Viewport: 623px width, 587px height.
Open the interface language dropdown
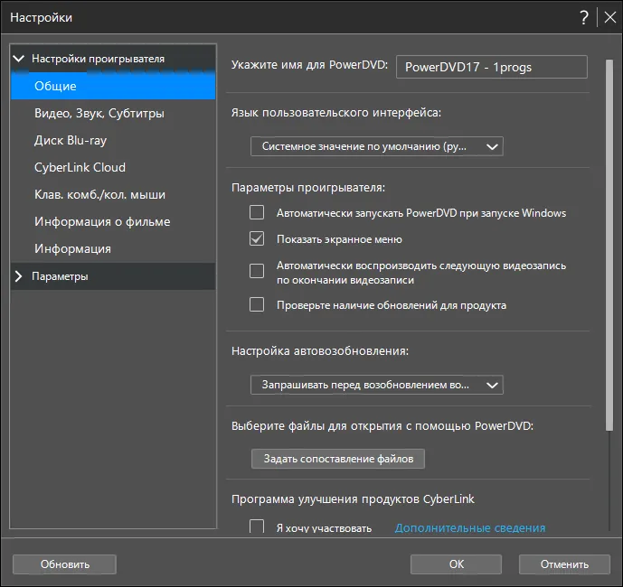point(377,146)
